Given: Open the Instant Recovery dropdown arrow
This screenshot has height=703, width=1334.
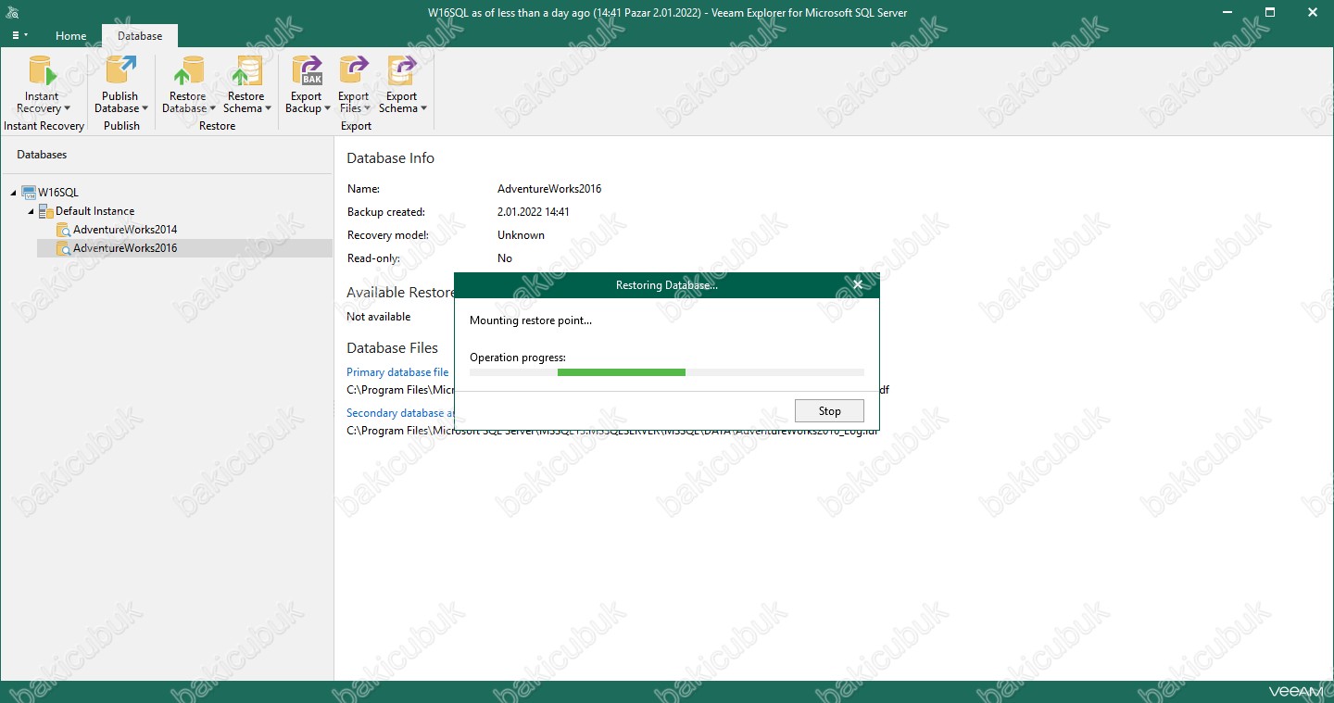Looking at the screenshot, I should click(x=67, y=109).
